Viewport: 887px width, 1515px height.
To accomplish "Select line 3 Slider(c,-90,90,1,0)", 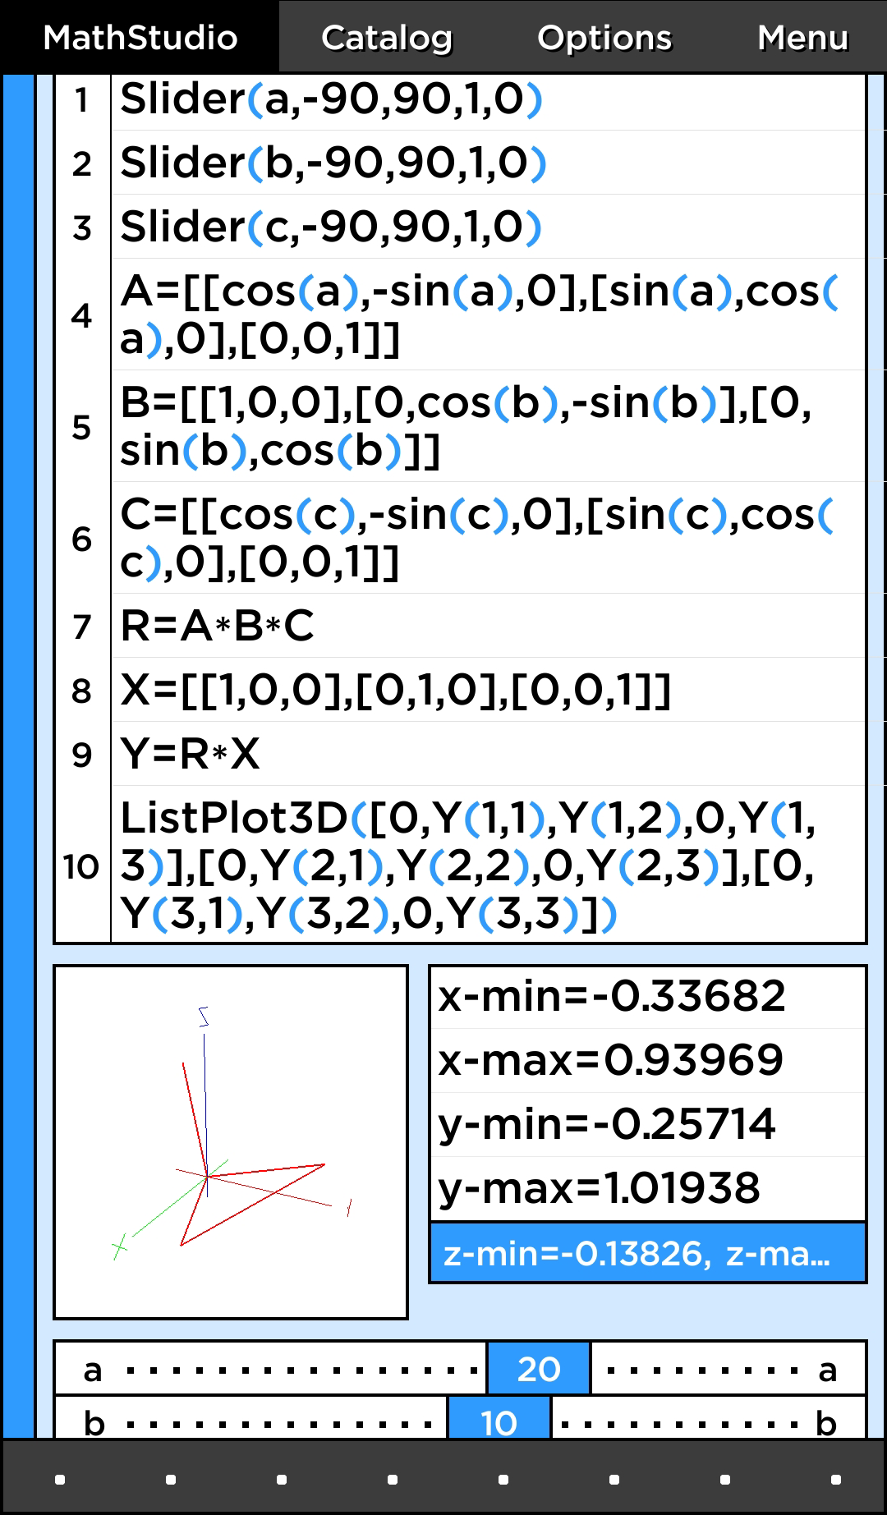I will click(488, 227).
